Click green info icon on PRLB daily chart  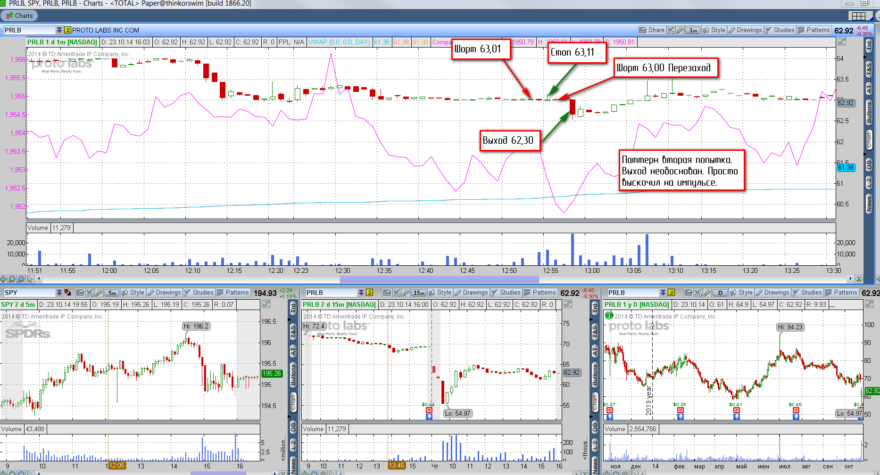point(609,315)
